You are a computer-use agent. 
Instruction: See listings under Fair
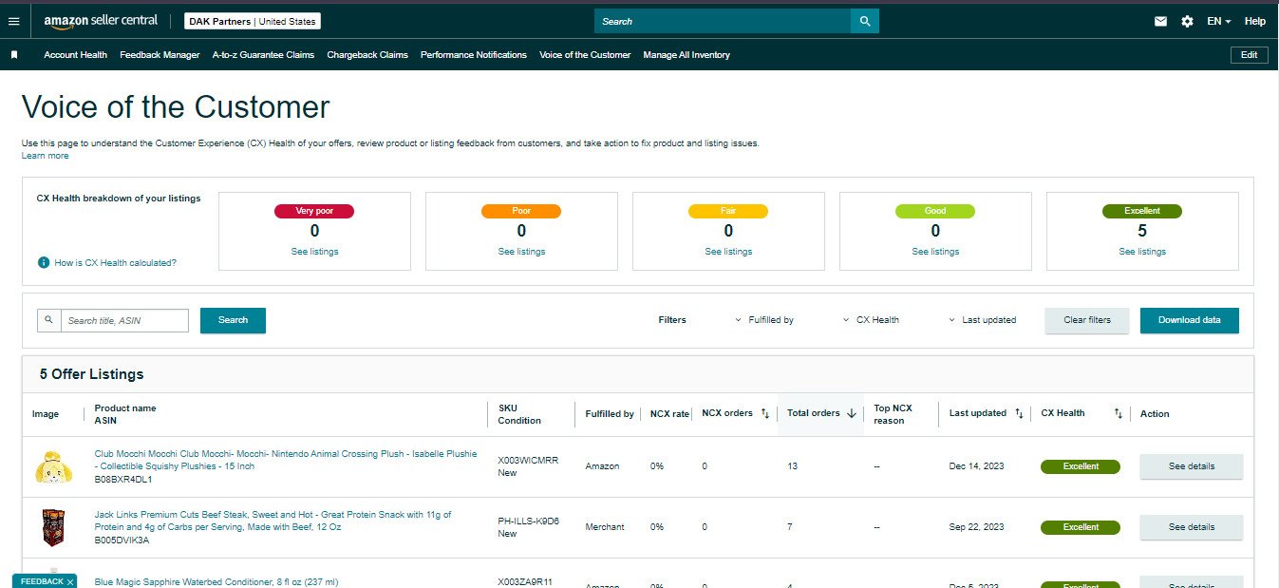(x=728, y=252)
